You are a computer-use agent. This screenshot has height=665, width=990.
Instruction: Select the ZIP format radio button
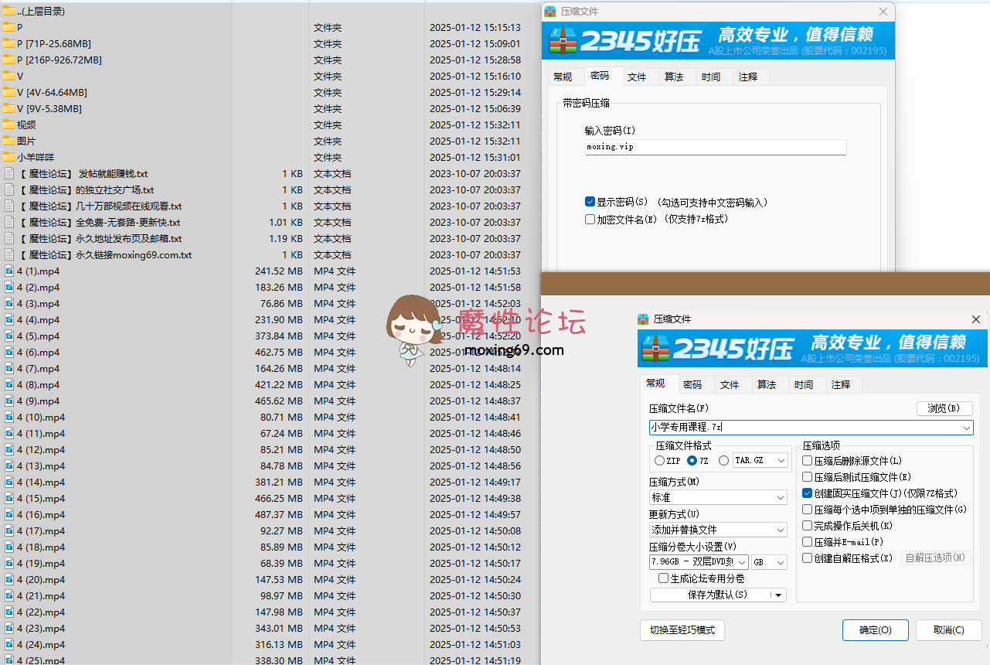pyautogui.click(x=659, y=461)
